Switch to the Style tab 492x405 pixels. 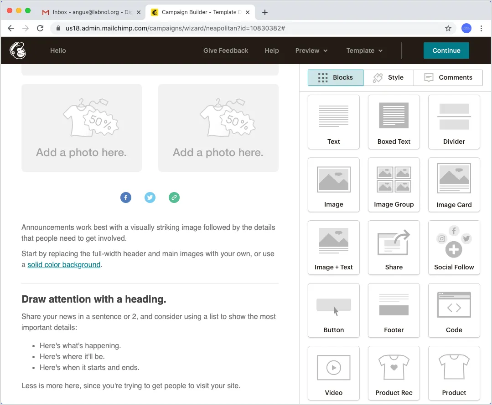389,77
